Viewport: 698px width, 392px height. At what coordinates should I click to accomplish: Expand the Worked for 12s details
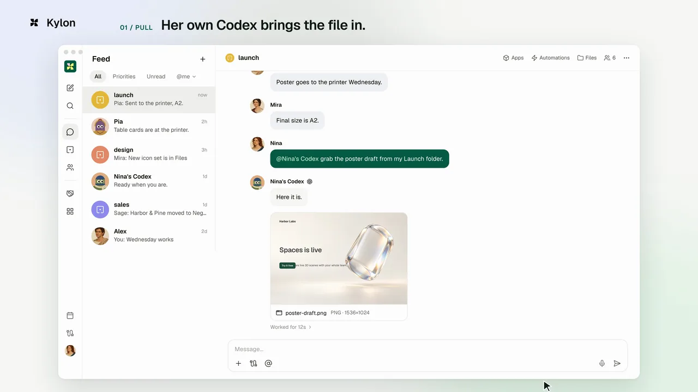pyautogui.click(x=291, y=327)
